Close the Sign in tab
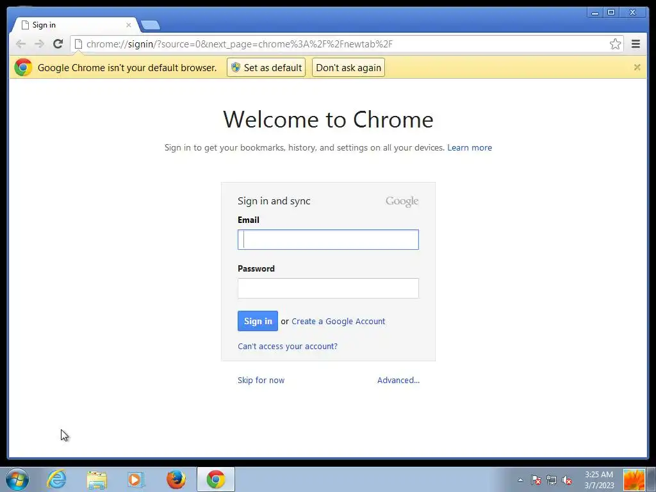Screen dimensions: 656x492 (128, 25)
